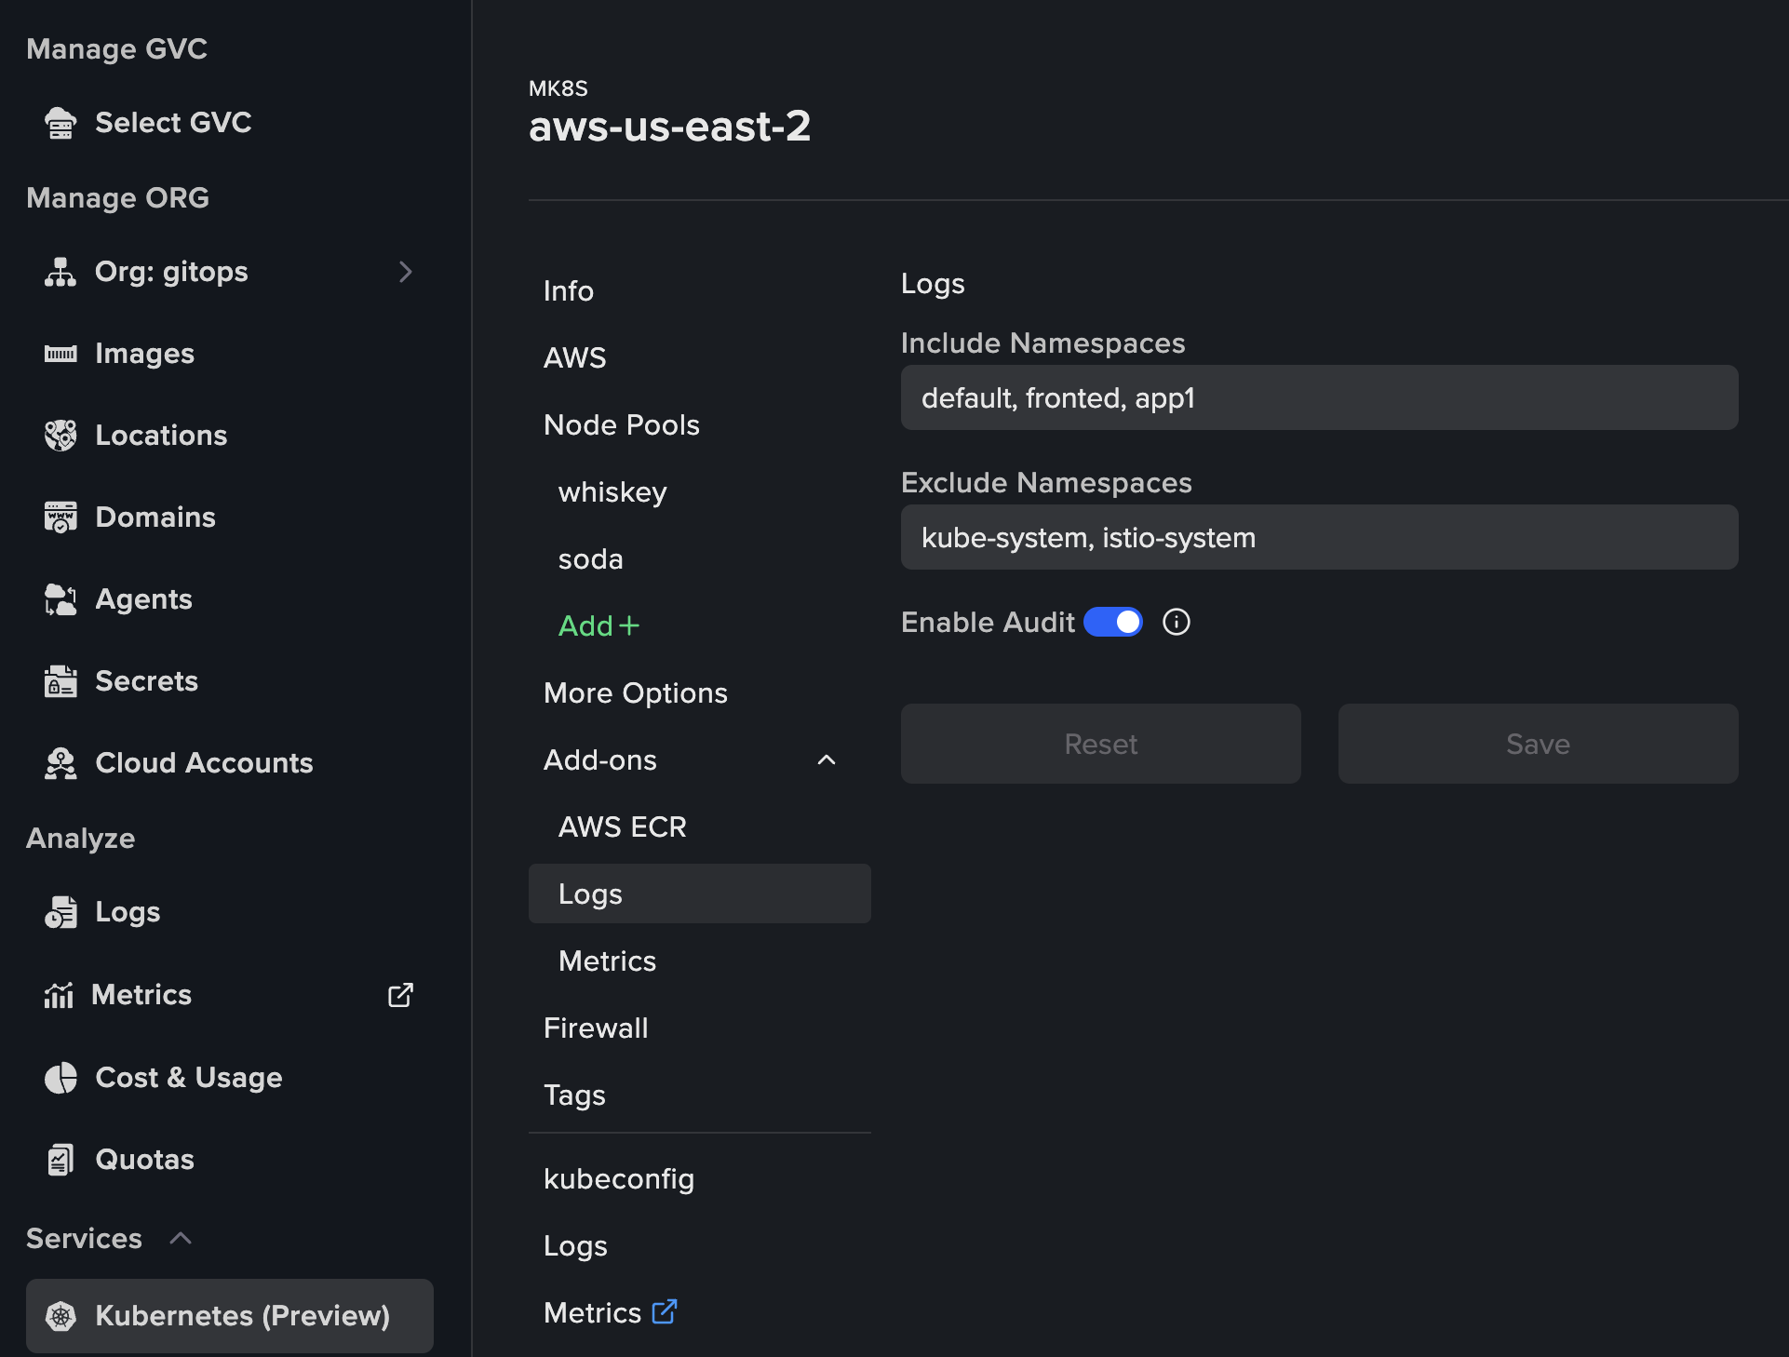The width and height of the screenshot is (1789, 1357).
Task: Click Add+ to add node pool
Action: tap(599, 626)
